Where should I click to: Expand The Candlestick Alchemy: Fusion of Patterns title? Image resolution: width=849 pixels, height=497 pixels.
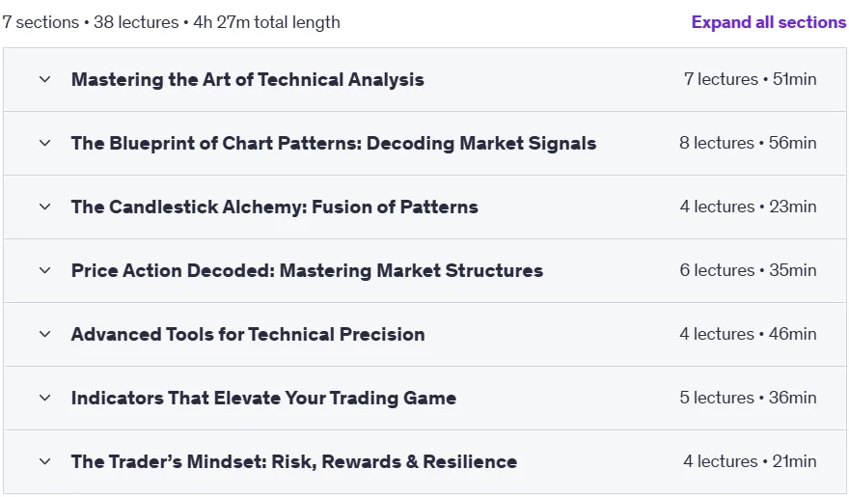(275, 207)
